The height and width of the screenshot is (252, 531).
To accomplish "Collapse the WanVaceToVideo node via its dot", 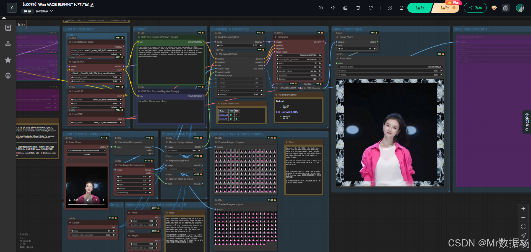I will (217, 54).
